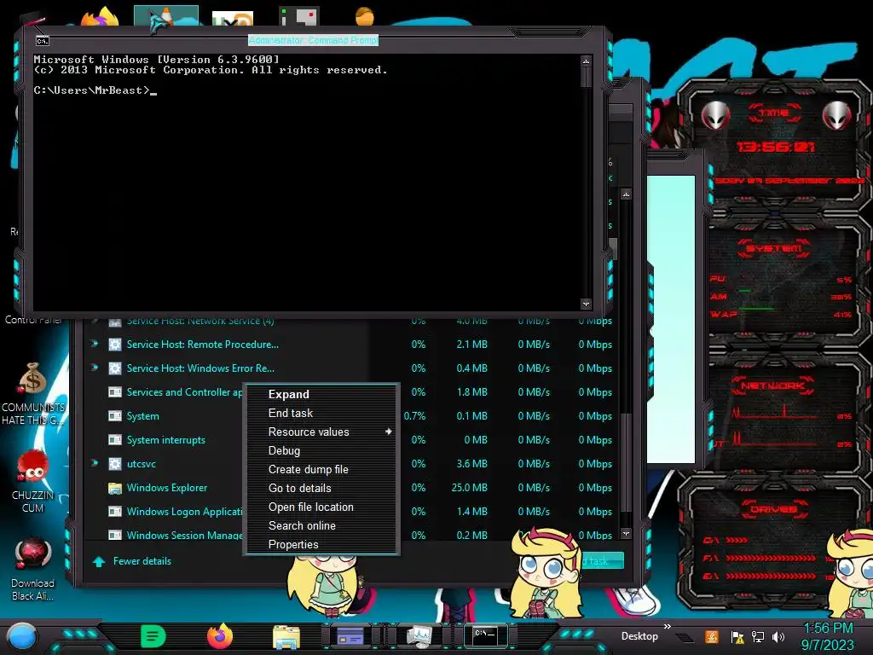
Task: Click the Service Host: Remote Procedure gear icon
Action: (115, 345)
